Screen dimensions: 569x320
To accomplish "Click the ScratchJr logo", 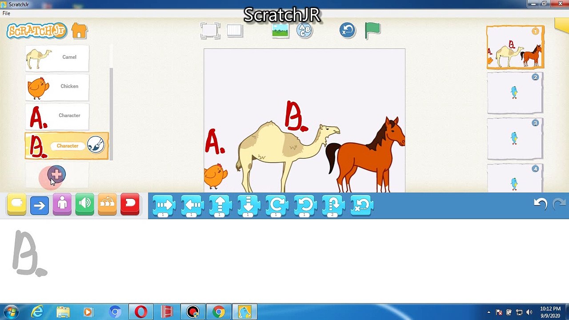I will (x=36, y=31).
